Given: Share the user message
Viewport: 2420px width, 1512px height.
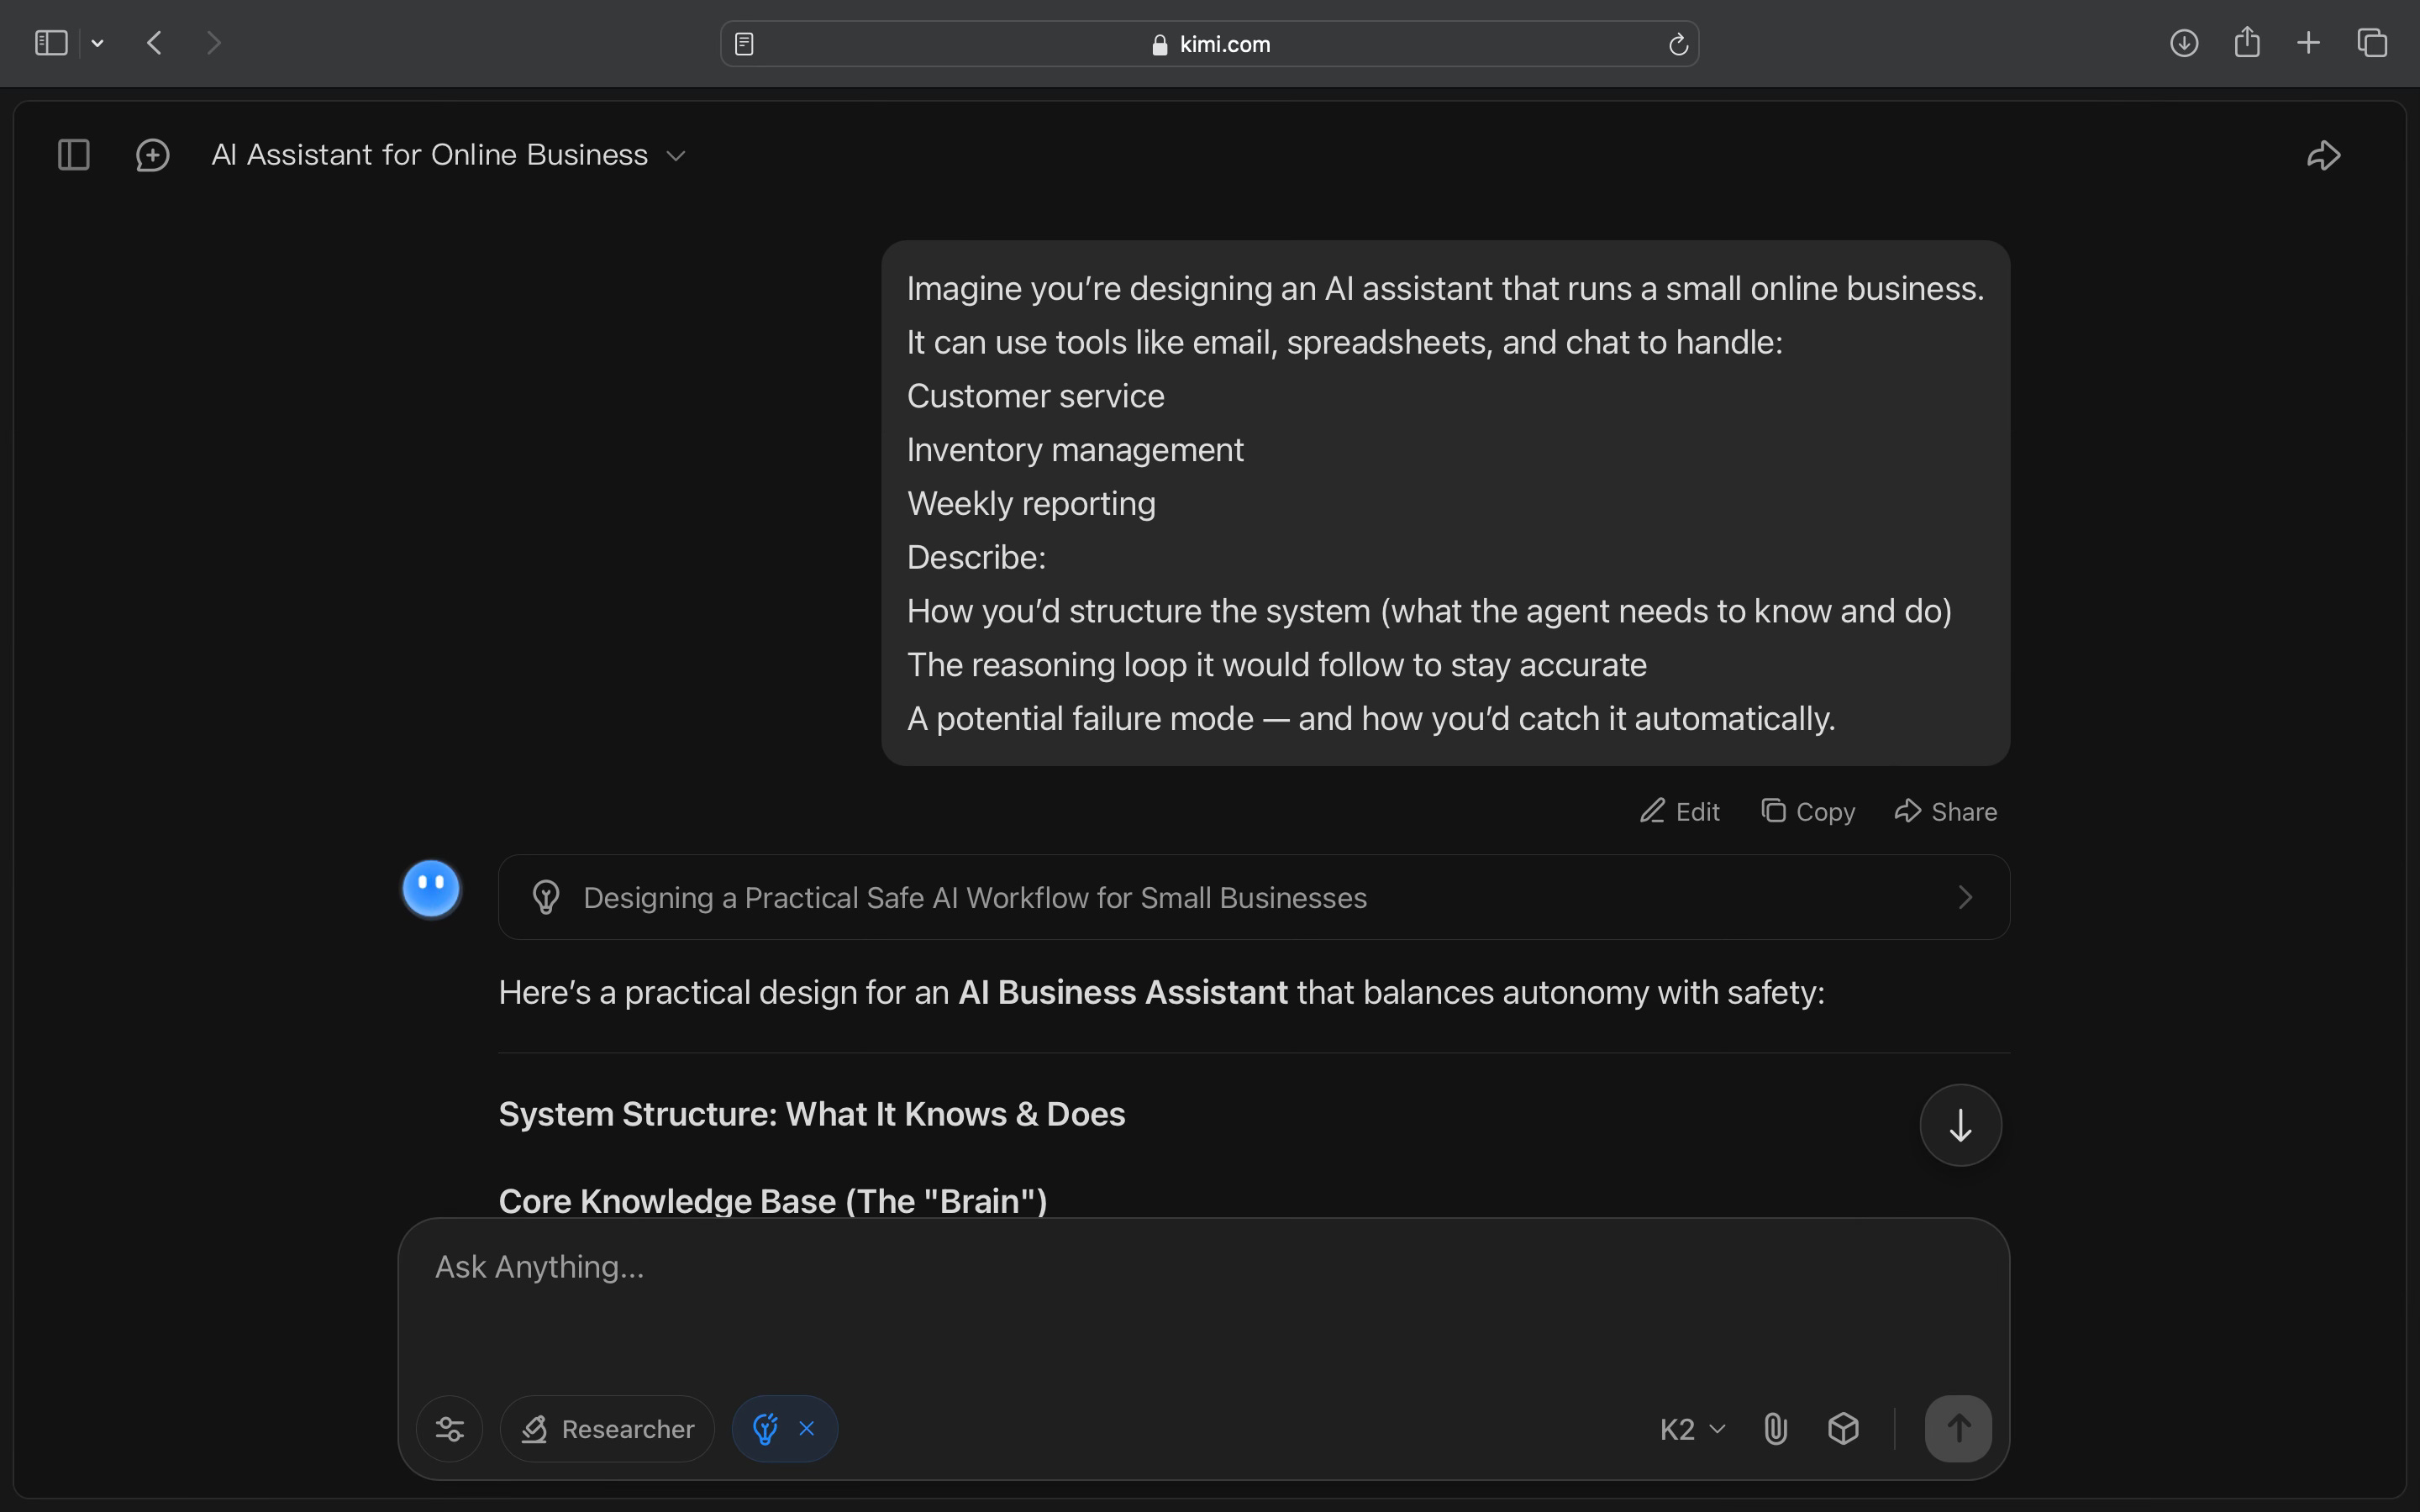Looking at the screenshot, I should pyautogui.click(x=1946, y=811).
